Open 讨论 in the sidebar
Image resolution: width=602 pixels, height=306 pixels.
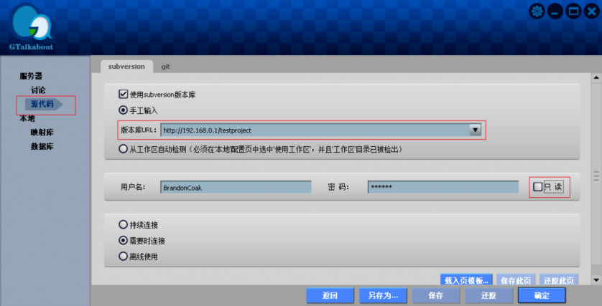[38, 90]
